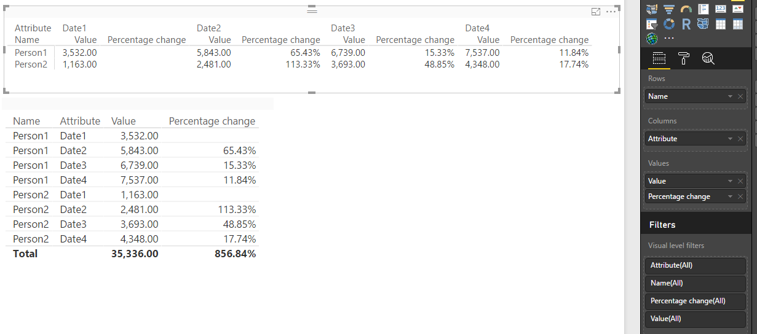Screen dimensions: 757x334
Task: Expand the Name(All) visual level filter
Action: click(695, 284)
